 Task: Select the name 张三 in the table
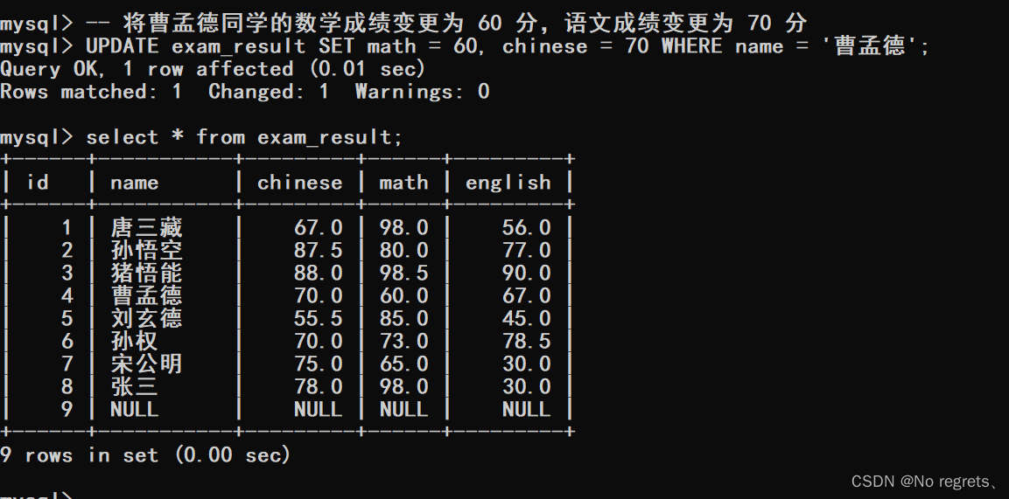[134, 386]
